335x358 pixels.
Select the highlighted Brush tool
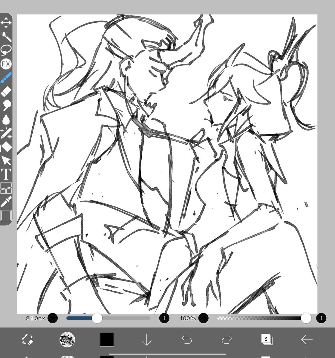coord(7,77)
